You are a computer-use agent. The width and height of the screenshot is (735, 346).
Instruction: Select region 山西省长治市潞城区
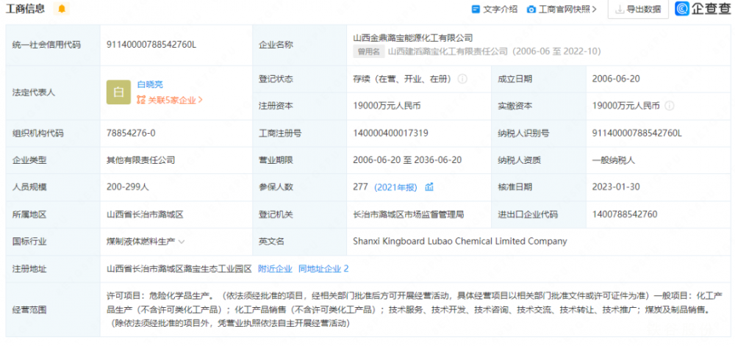point(145,215)
